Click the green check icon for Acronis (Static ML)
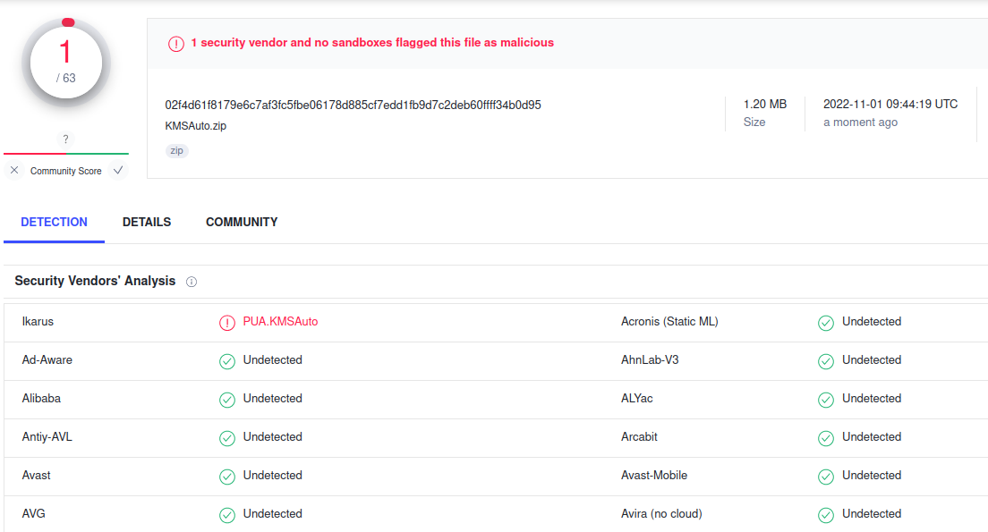The width and height of the screenshot is (988, 532). [x=825, y=323]
